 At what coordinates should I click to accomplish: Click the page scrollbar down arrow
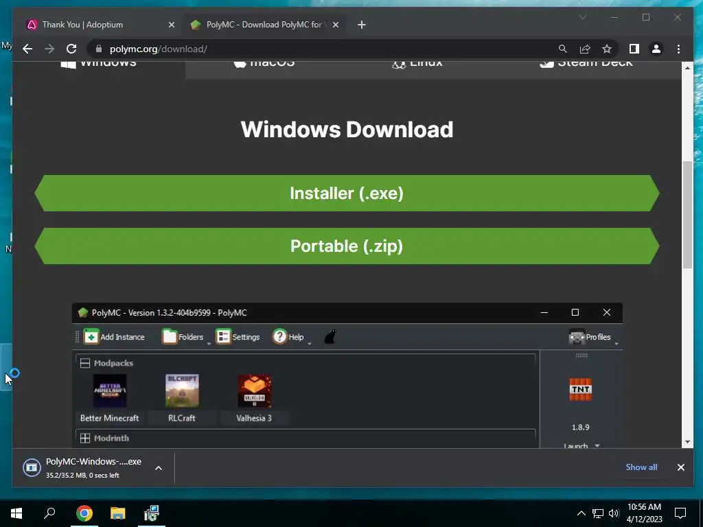(x=687, y=443)
